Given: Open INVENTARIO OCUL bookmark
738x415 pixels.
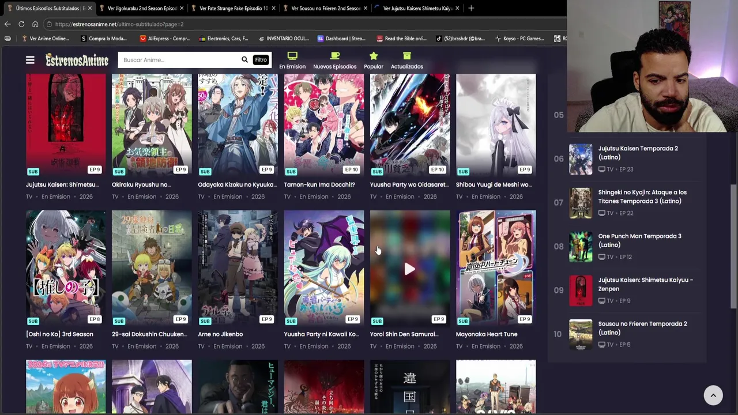Looking at the screenshot, I should 283,39.
